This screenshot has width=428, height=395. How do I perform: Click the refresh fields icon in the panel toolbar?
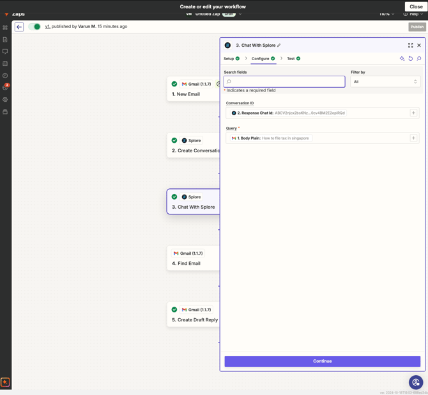coord(410,58)
